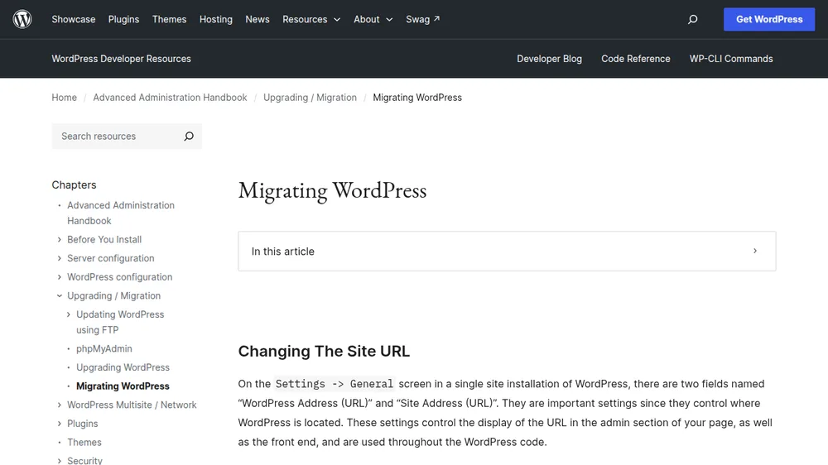Viewport: 828px width, 465px height.
Task: Go to Hosting in the top menu
Action: pyautogui.click(x=215, y=20)
